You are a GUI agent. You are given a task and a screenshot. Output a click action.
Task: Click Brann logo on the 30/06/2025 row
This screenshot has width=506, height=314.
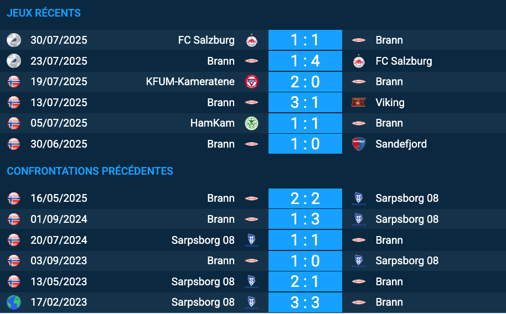click(x=251, y=144)
